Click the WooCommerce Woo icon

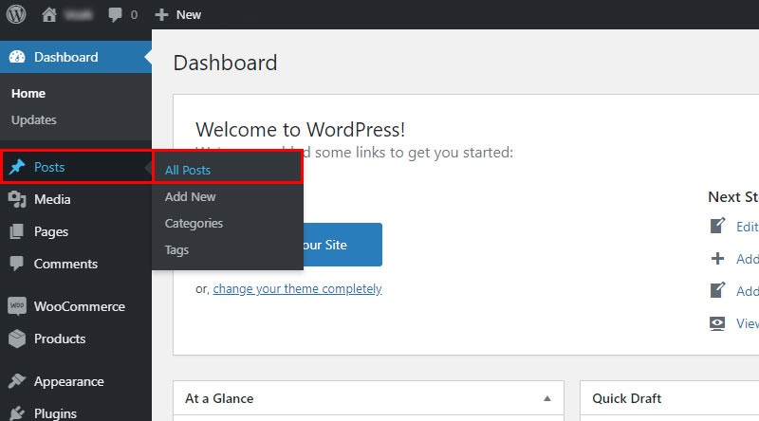click(17, 306)
